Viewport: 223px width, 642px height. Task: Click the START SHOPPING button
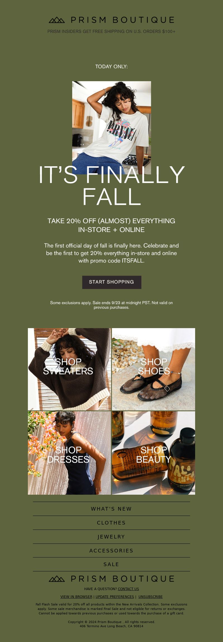coord(111,282)
